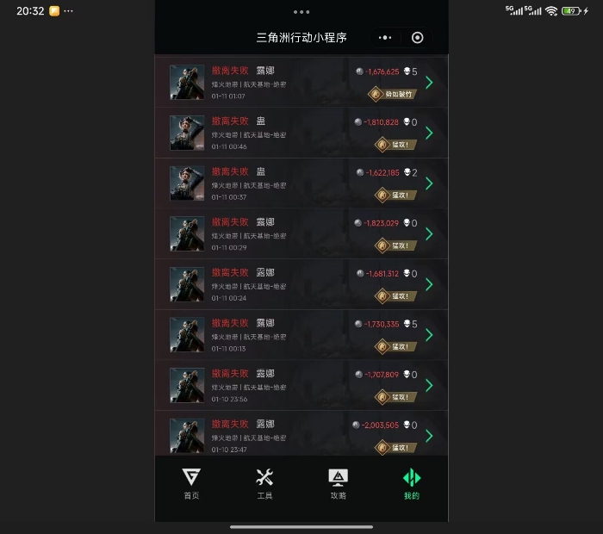The width and height of the screenshot is (603, 534).
Task: Open the 攻略 guide tab
Action: coord(338,483)
